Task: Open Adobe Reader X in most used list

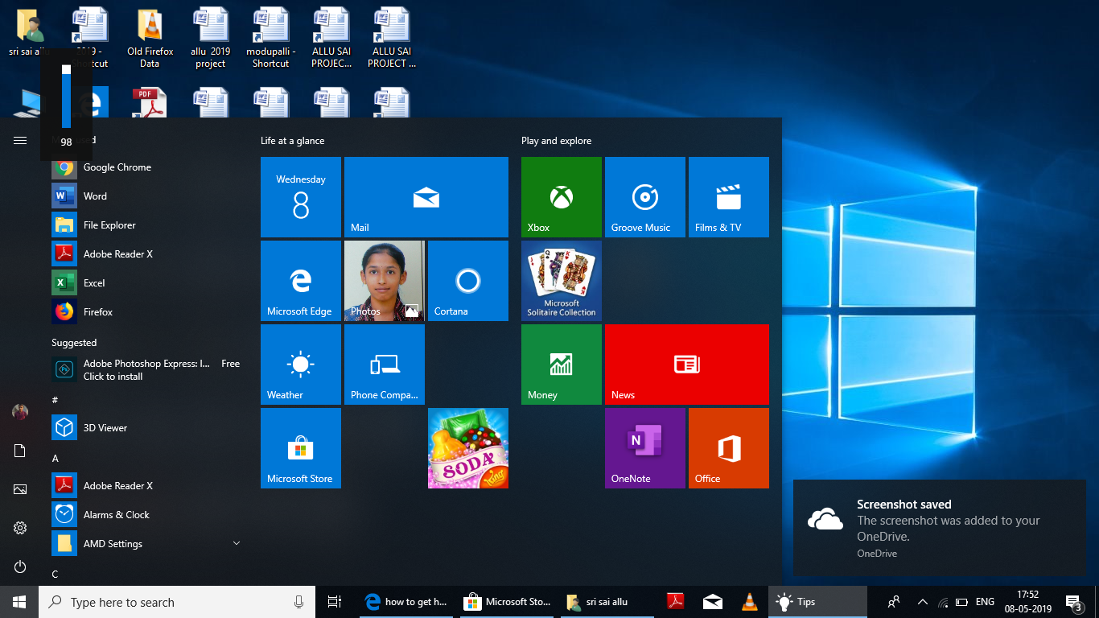Action: click(146, 254)
